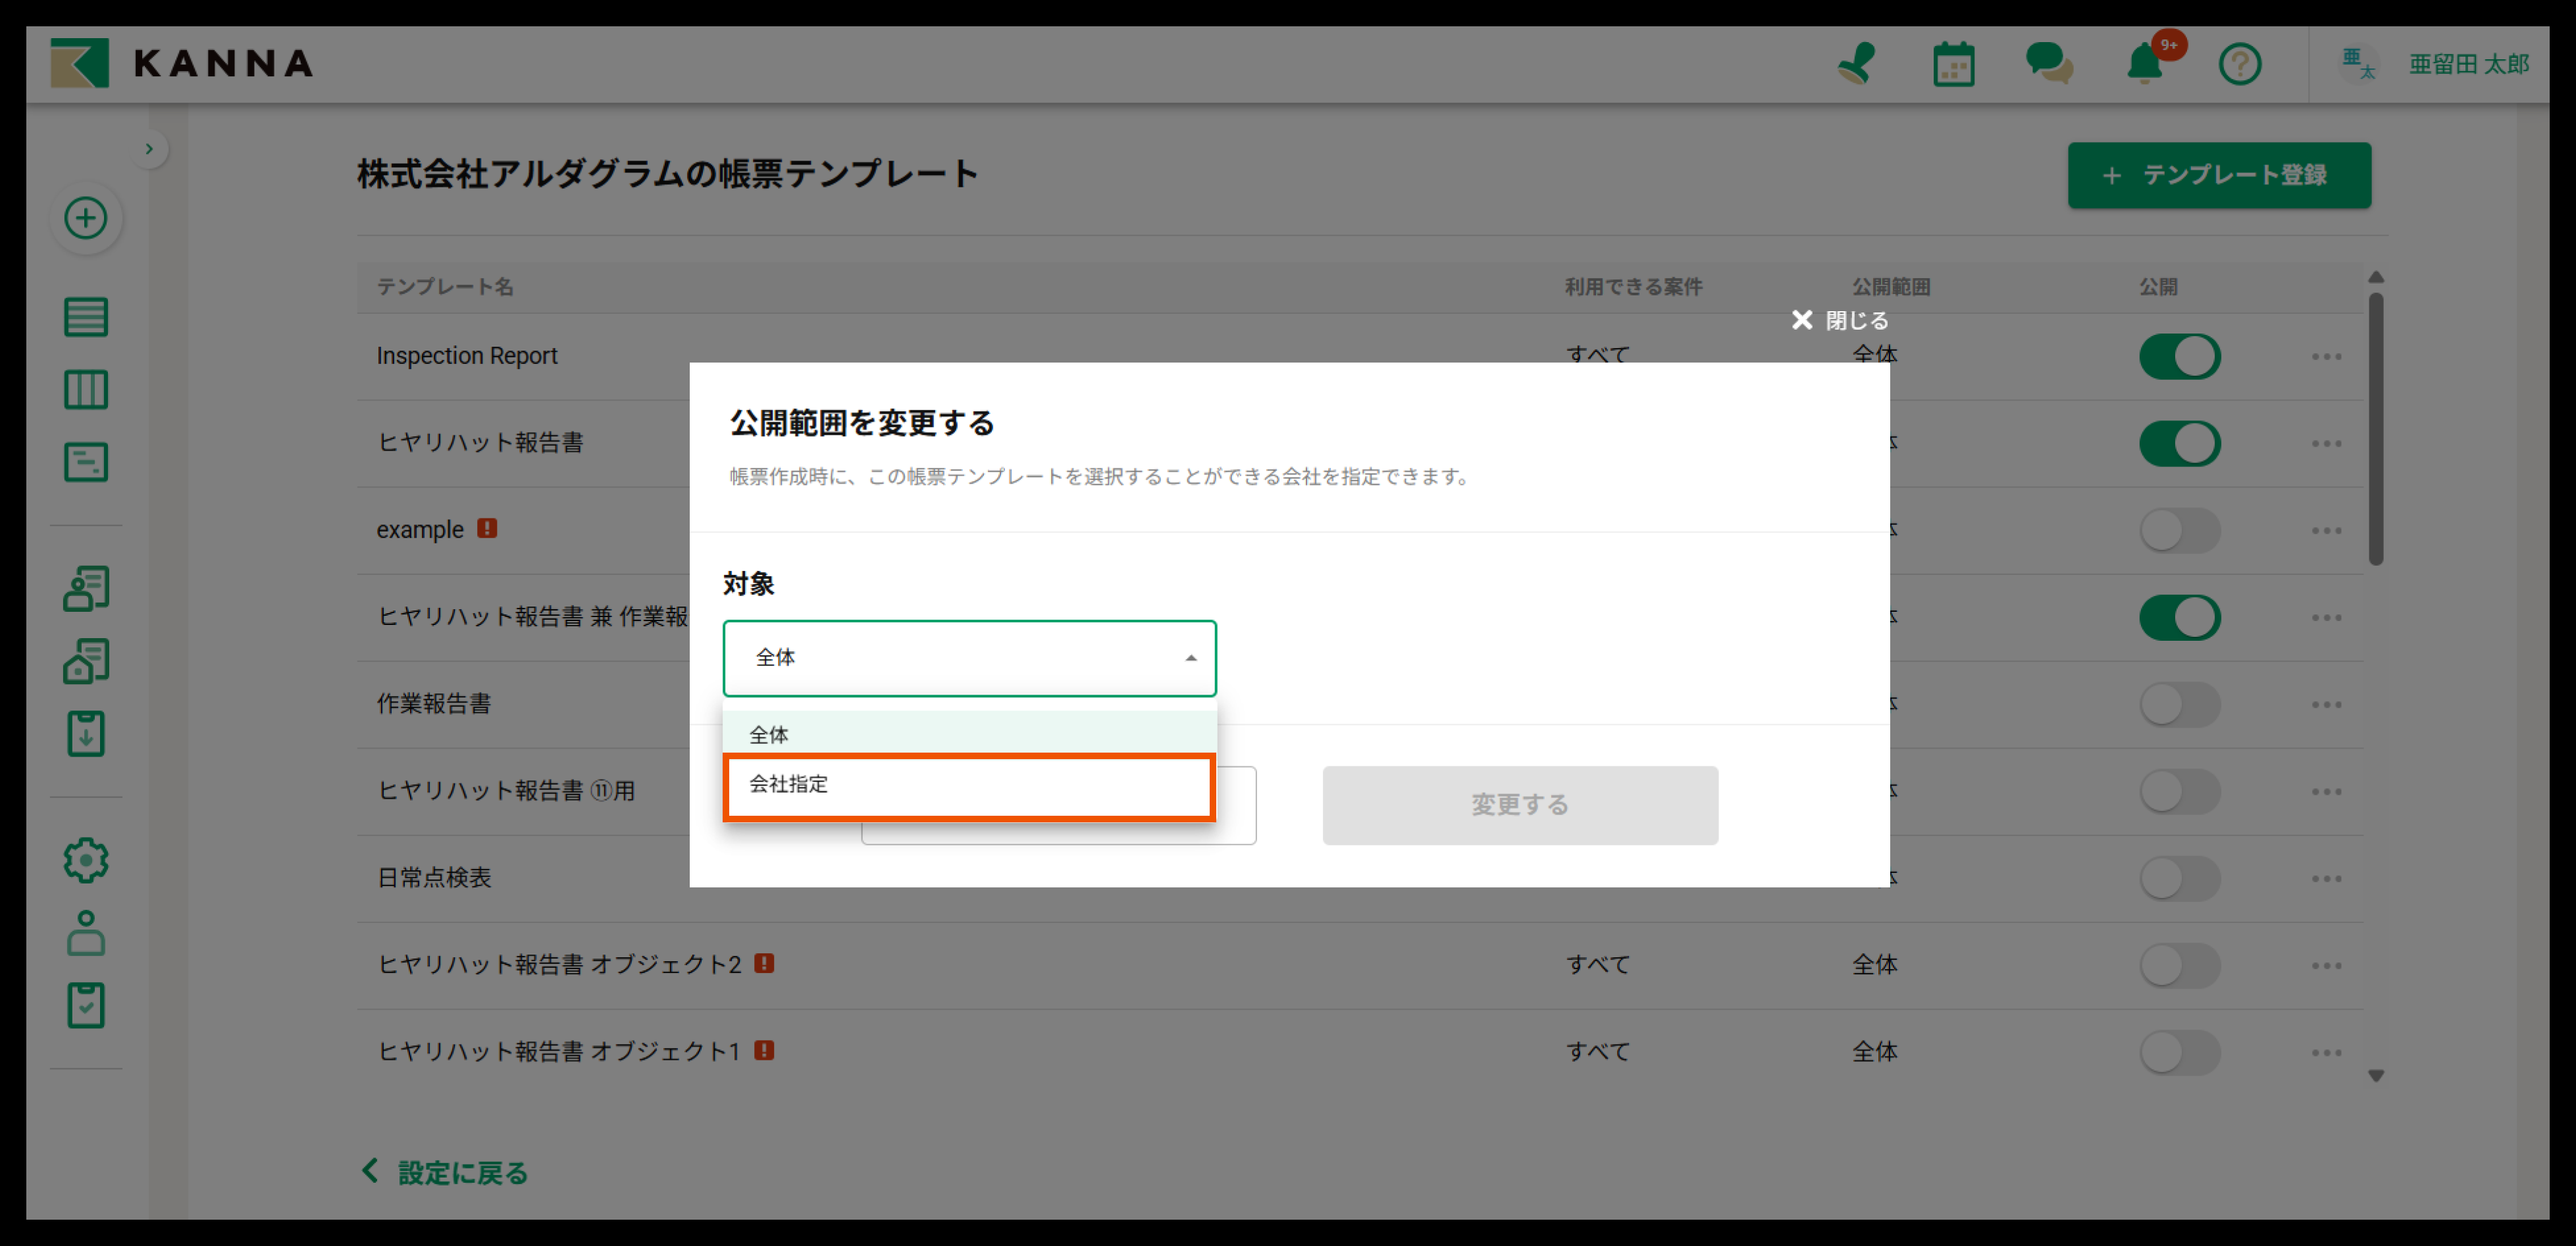
Task: Click the stamp icon in header
Action: [x=1857, y=64]
